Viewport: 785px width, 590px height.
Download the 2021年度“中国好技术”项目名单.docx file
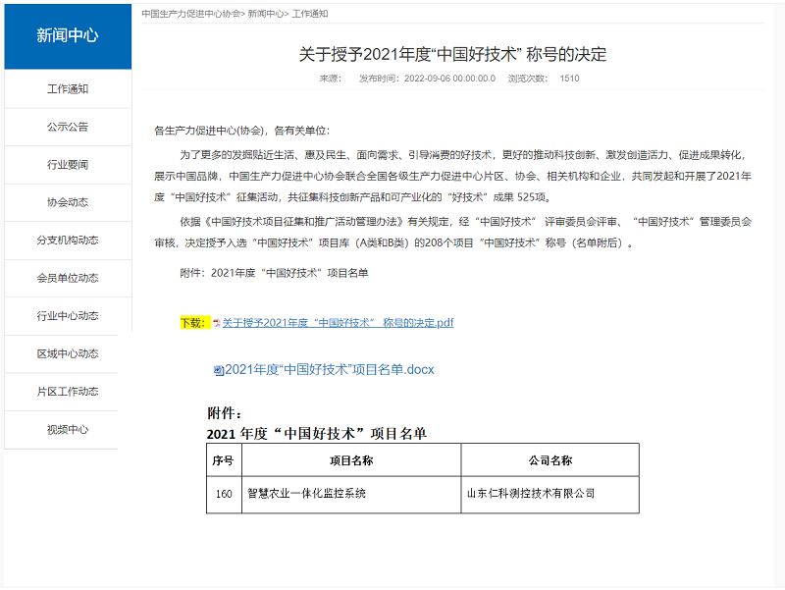[329, 370]
